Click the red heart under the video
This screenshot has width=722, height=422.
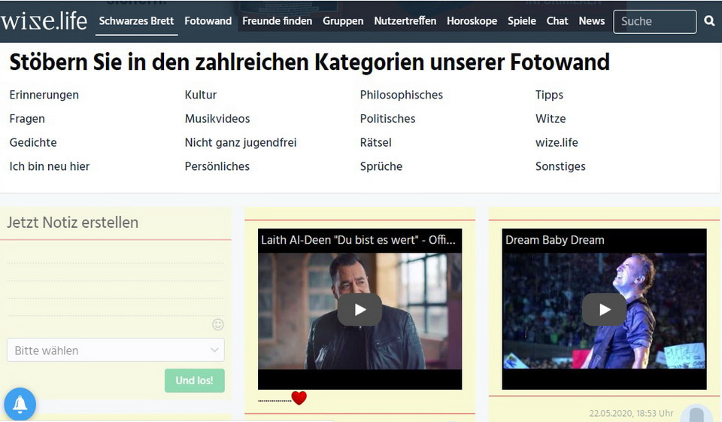pos(299,398)
